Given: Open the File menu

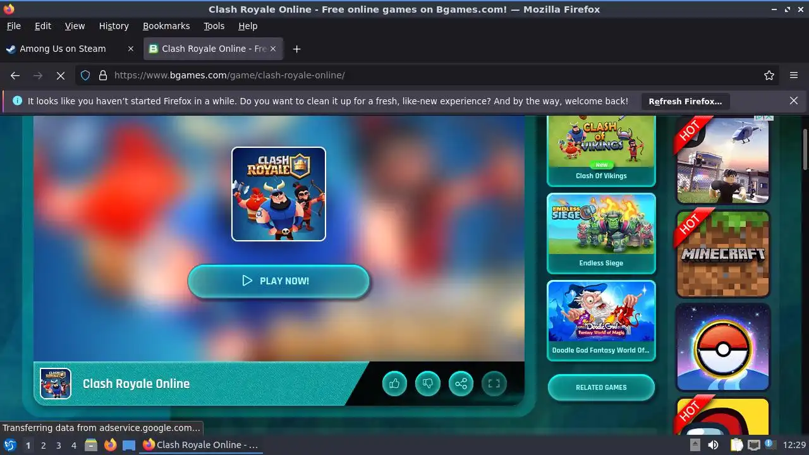Looking at the screenshot, I should (x=14, y=26).
